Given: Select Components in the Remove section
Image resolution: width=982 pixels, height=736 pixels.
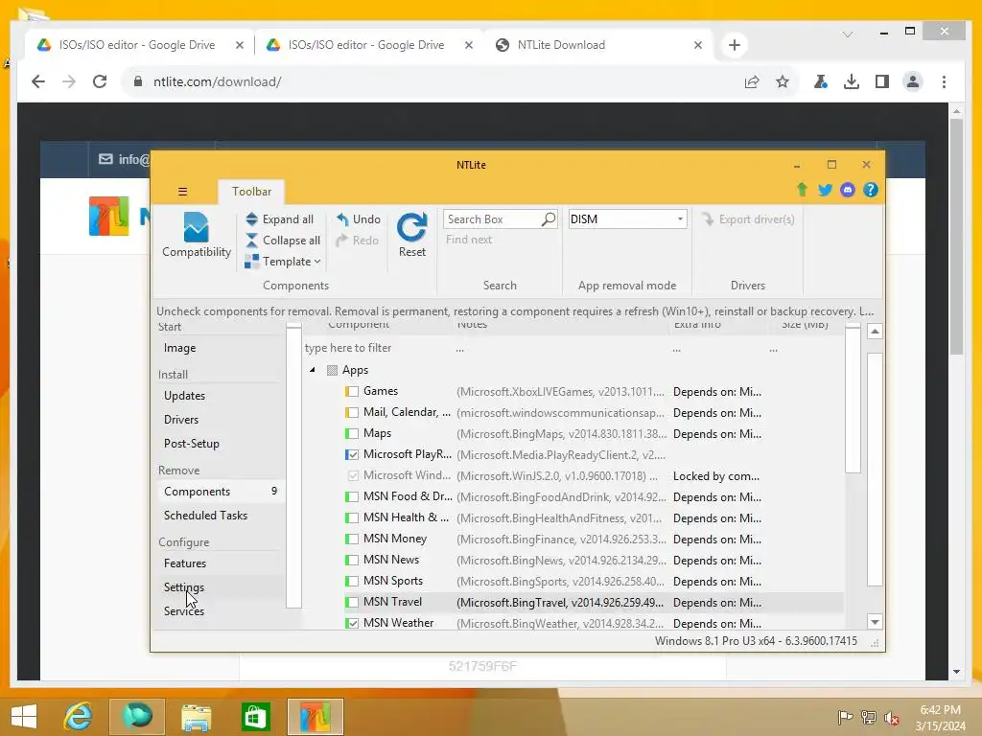Looking at the screenshot, I should pyautogui.click(x=220, y=492).
